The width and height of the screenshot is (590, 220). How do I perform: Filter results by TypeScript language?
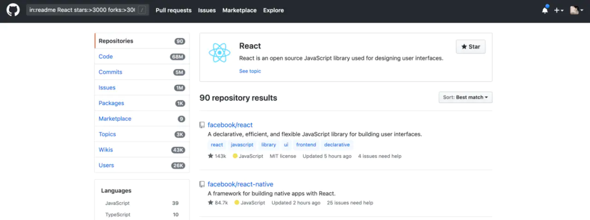point(117,215)
